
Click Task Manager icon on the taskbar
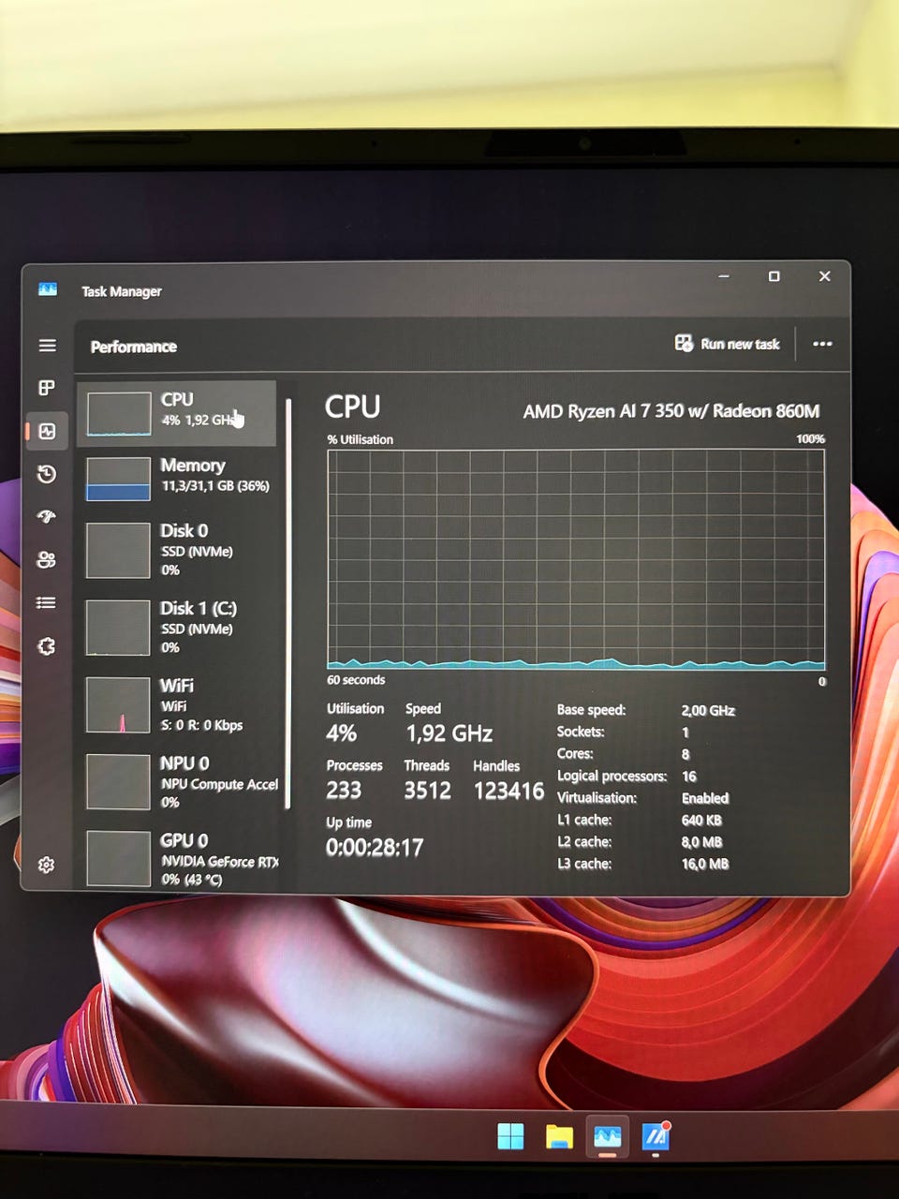[x=607, y=1136]
